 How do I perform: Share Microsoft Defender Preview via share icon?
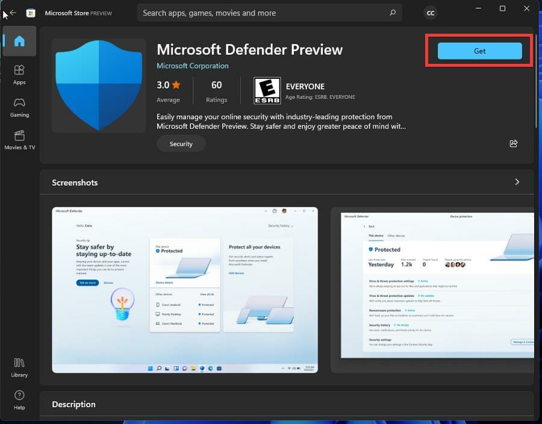[514, 143]
